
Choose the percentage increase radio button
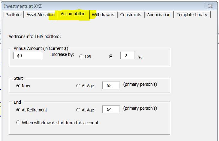(x=111, y=56)
